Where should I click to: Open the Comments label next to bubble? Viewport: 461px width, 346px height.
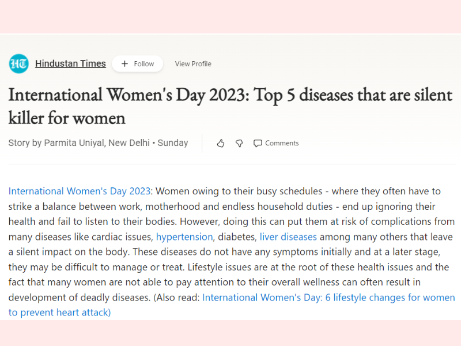[x=282, y=143]
